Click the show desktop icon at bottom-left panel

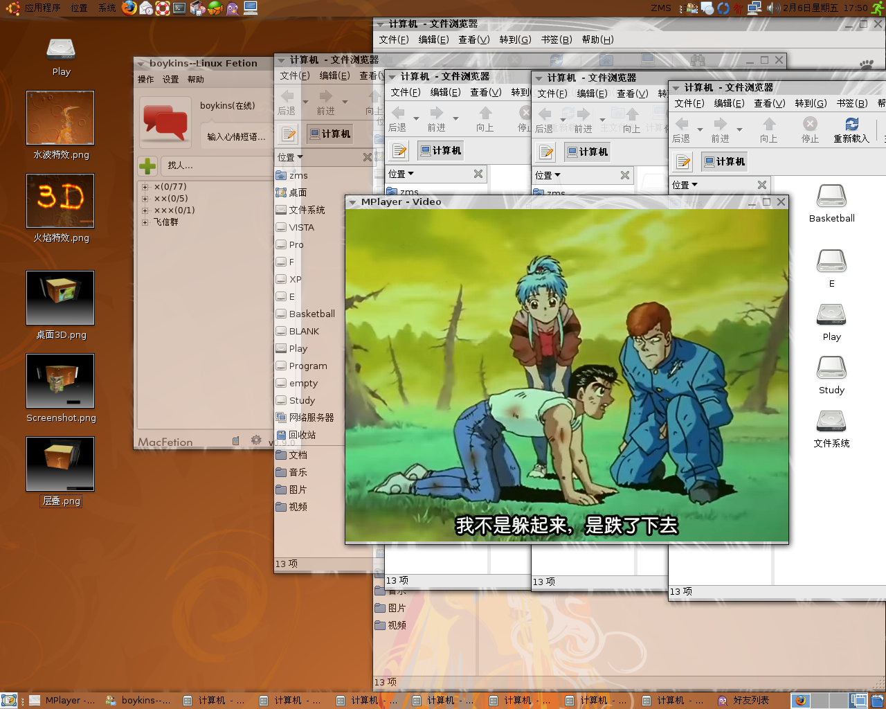[9, 700]
